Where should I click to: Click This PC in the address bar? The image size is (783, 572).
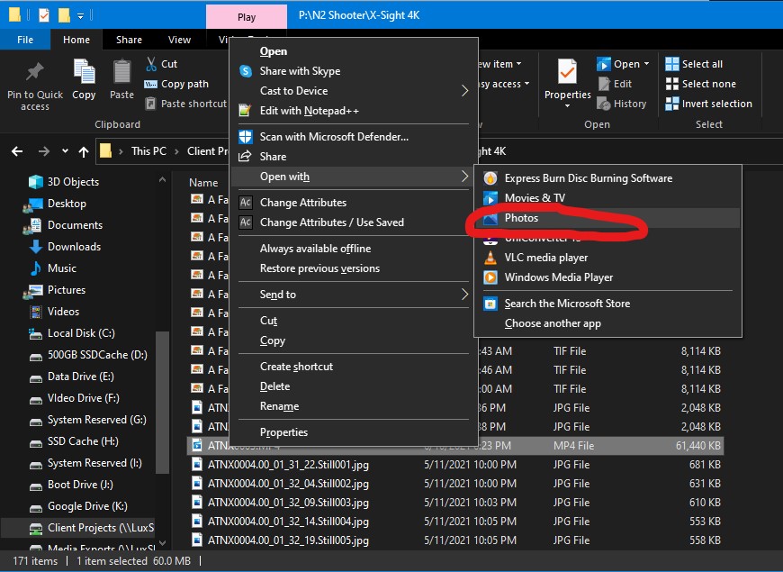pos(148,151)
